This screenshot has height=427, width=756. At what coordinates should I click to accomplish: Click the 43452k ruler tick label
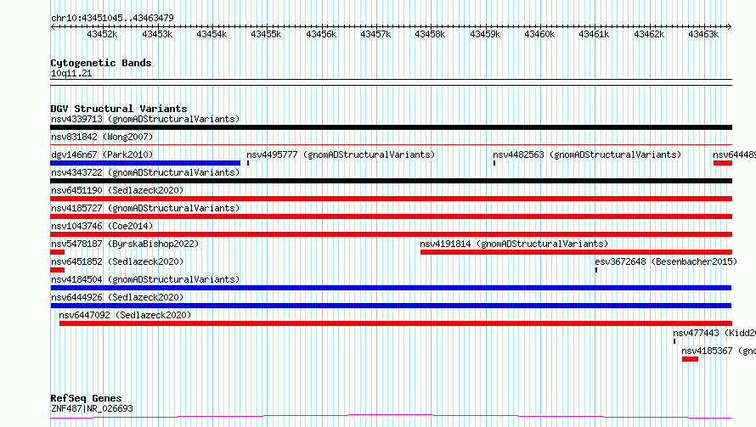coord(102,34)
